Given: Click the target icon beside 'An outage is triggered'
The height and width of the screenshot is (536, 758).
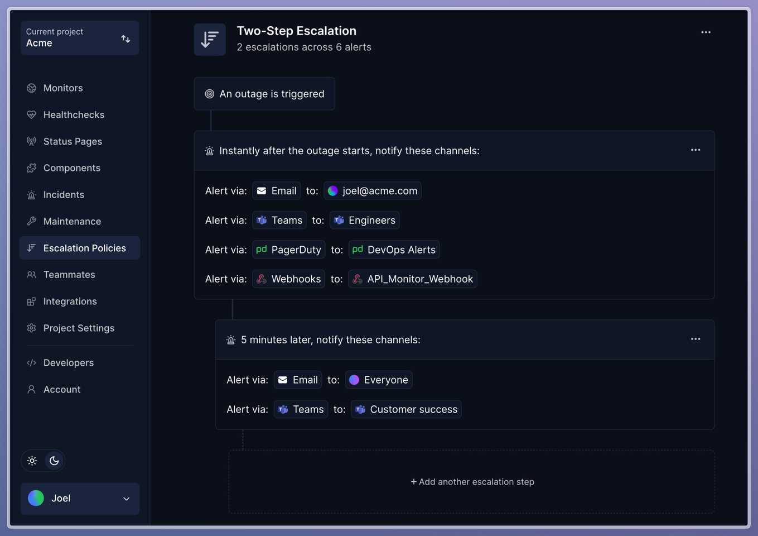Looking at the screenshot, I should click(210, 94).
